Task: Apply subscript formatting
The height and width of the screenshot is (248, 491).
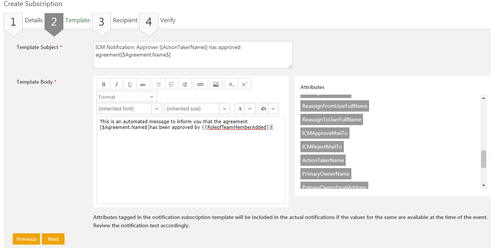Action: pyautogui.click(x=231, y=83)
